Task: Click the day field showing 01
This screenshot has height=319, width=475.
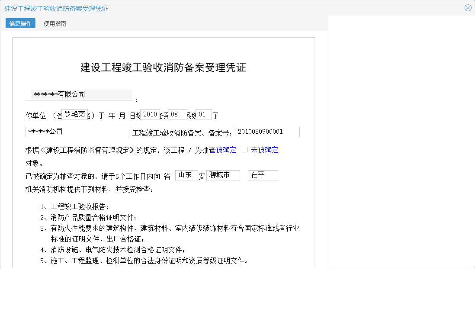Action: point(204,114)
